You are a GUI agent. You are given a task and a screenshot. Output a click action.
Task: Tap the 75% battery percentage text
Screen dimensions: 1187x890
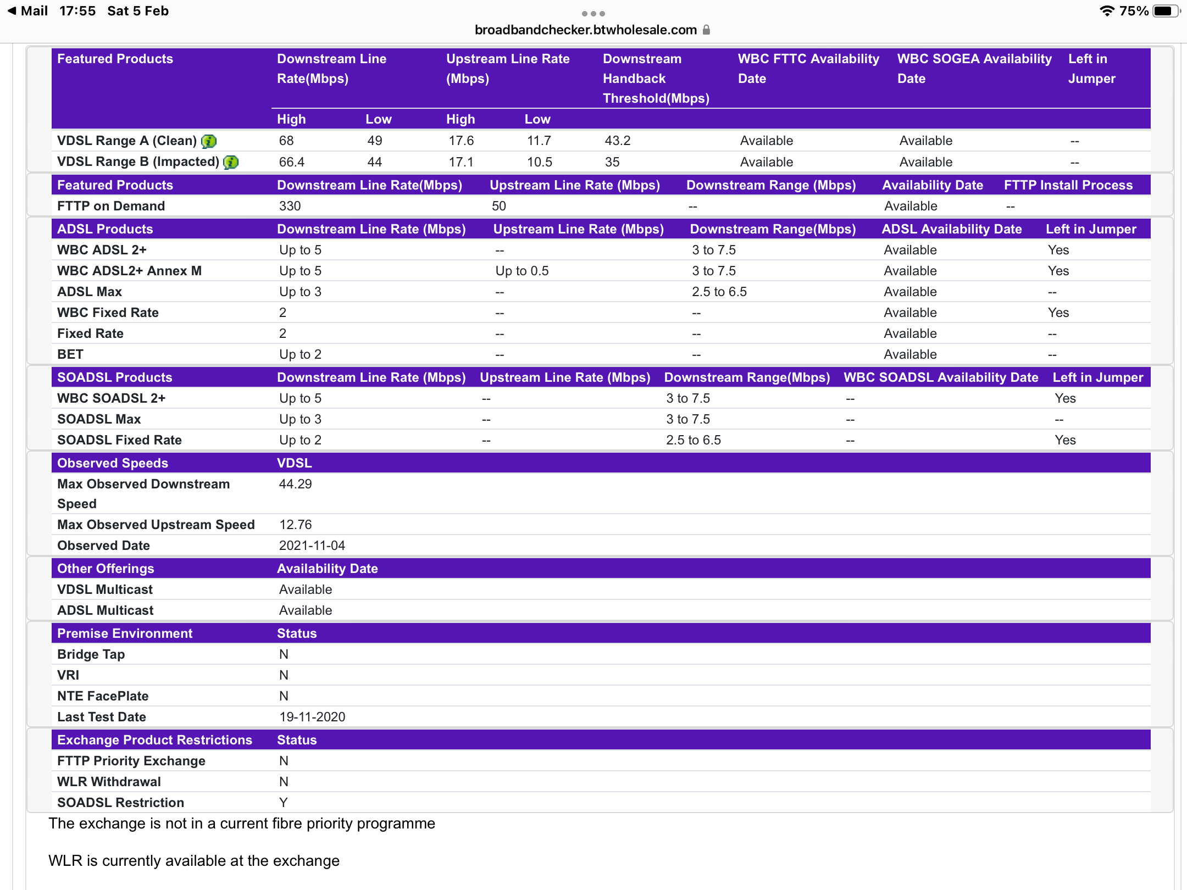1134,11
